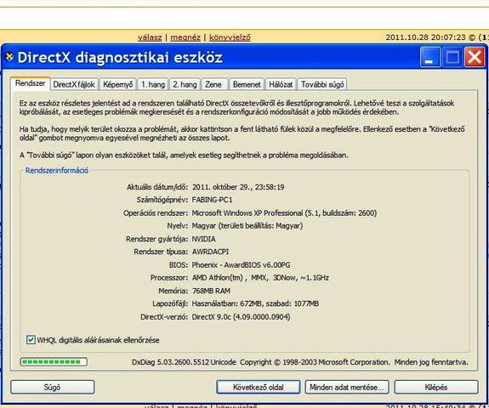The image size is (489, 408).
Task: Click the könyvjelző link above the window
Action: [x=230, y=37]
